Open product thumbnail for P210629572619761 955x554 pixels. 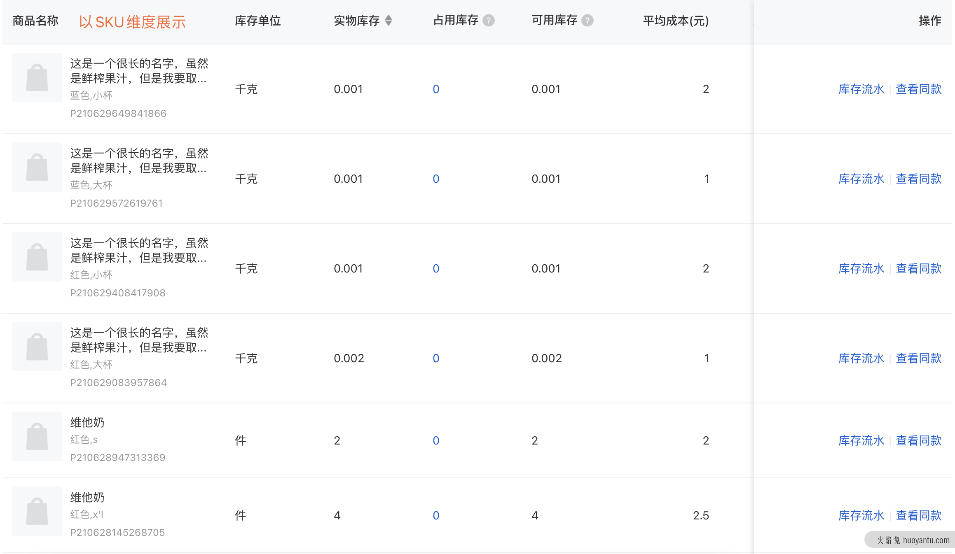click(x=37, y=167)
